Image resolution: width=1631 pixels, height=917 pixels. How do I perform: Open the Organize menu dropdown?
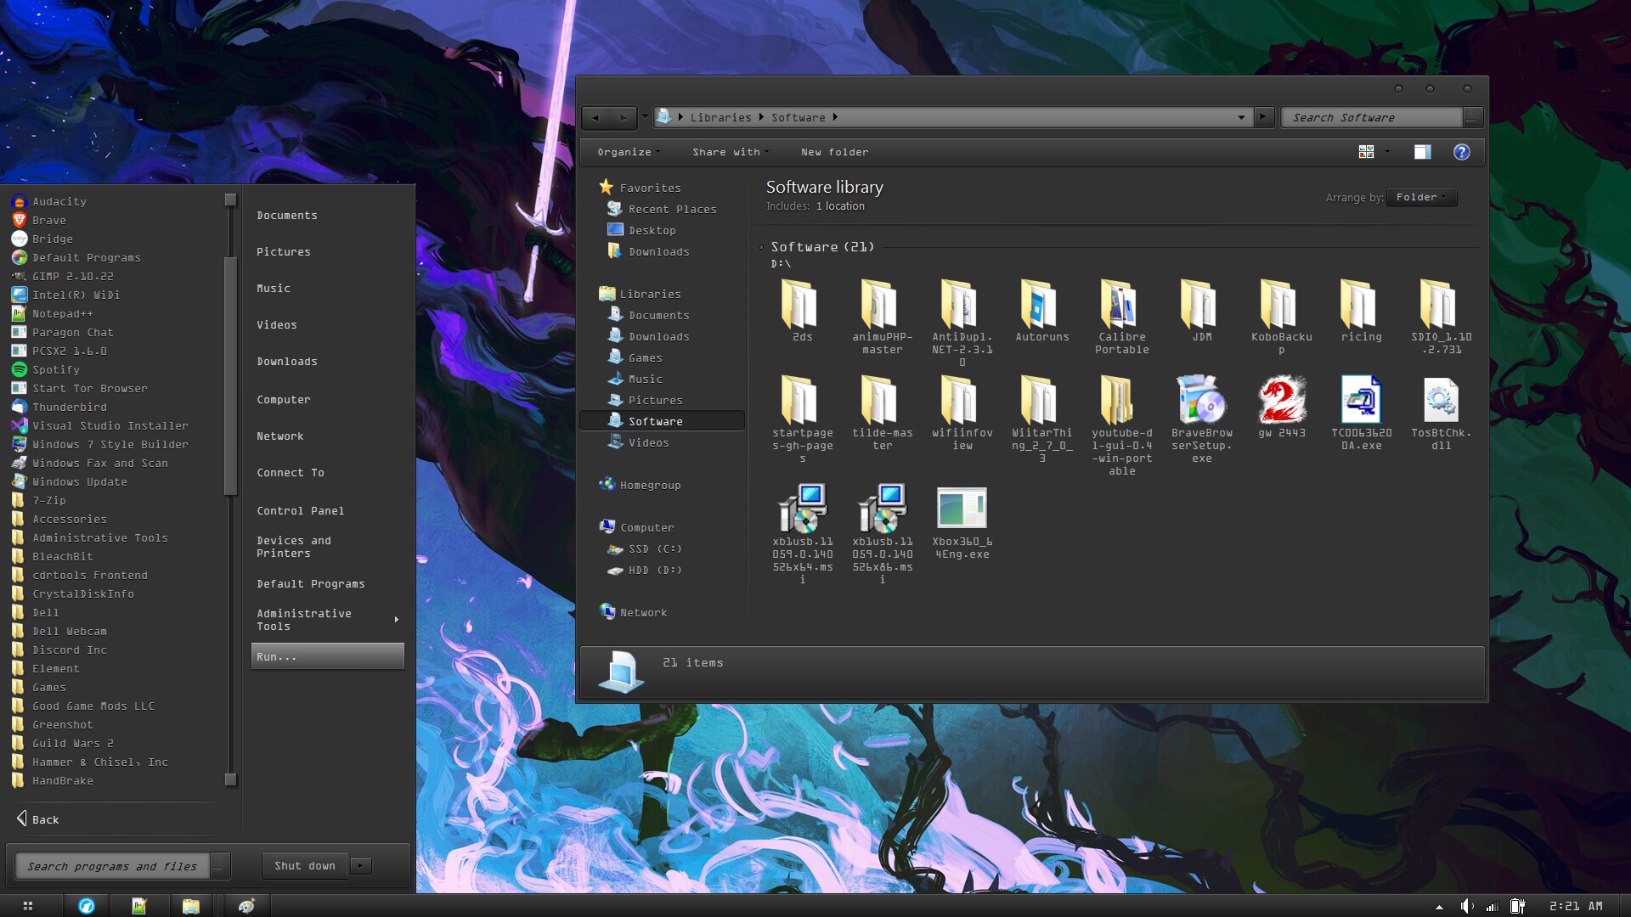[x=629, y=152]
